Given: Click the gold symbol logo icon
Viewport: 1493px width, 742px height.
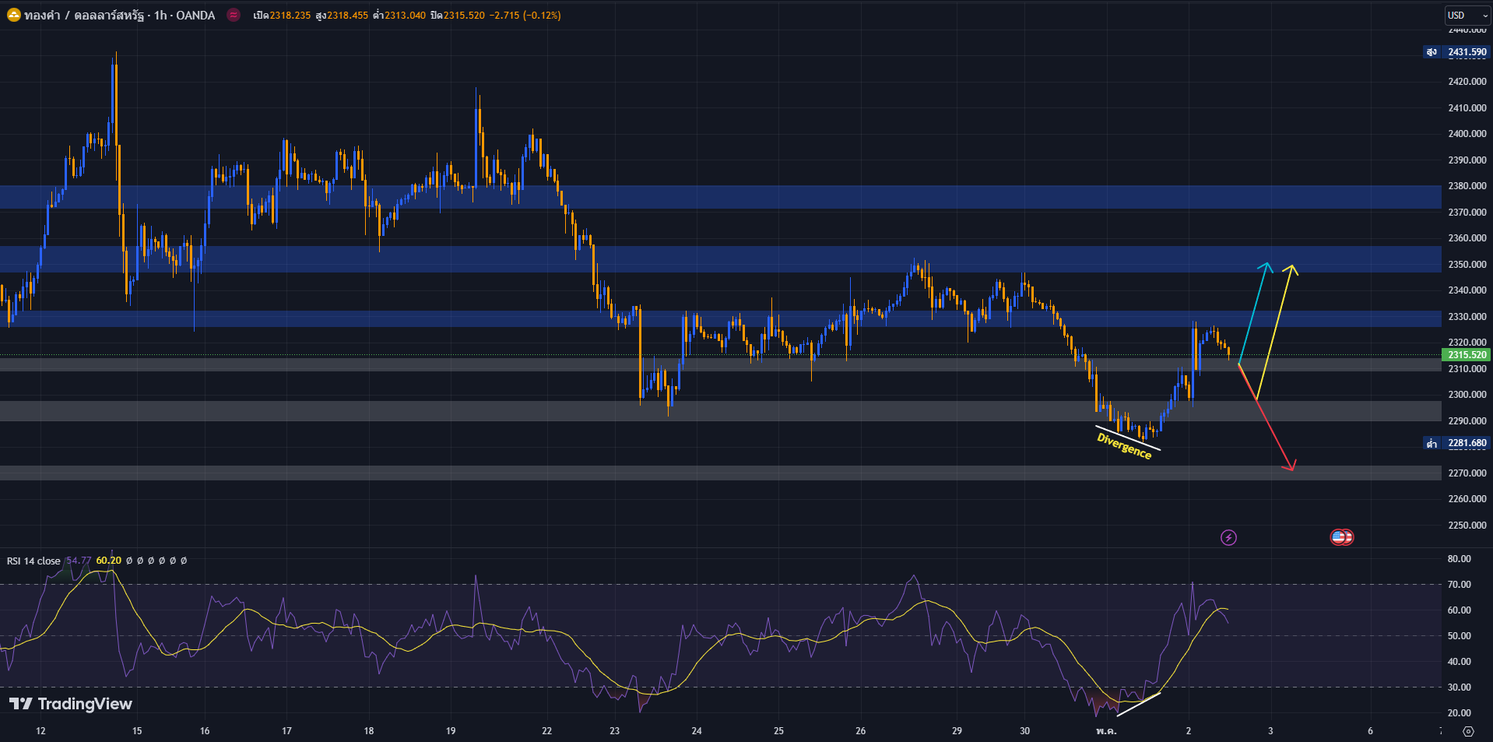Looking at the screenshot, I should 13,15.
